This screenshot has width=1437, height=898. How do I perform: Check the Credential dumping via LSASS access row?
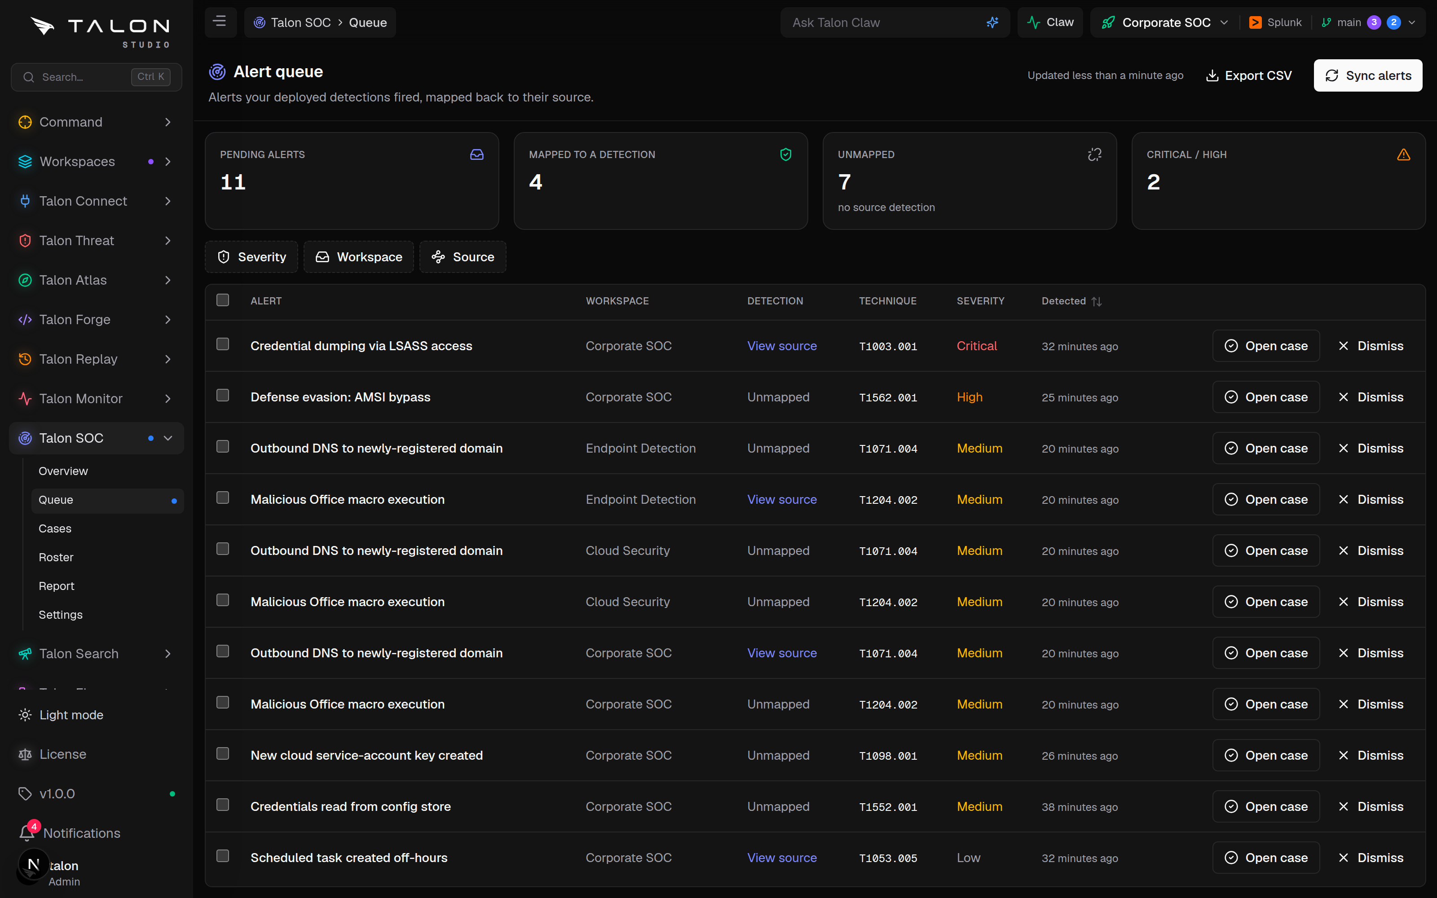pos(223,344)
